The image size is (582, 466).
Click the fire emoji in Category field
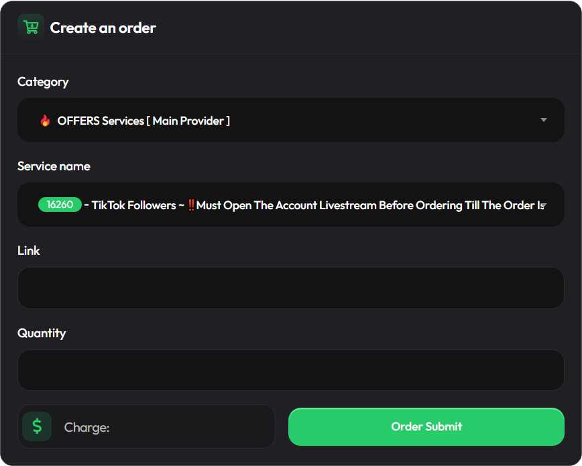point(46,120)
